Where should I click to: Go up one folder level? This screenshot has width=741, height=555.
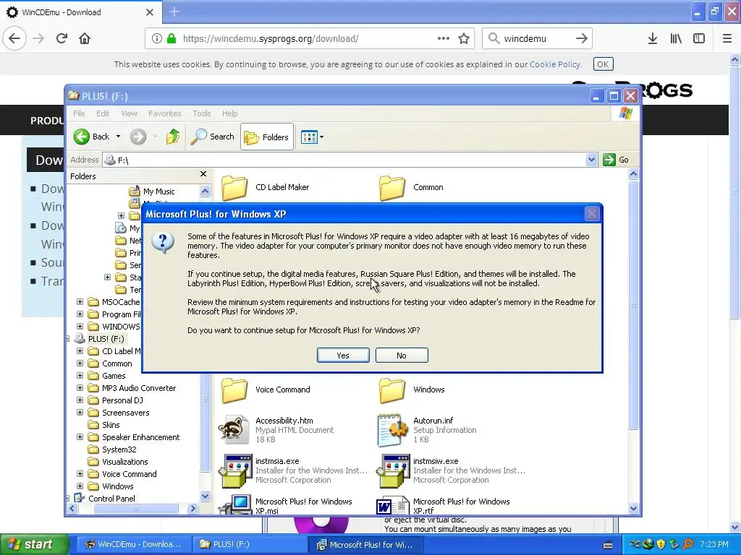(x=172, y=137)
